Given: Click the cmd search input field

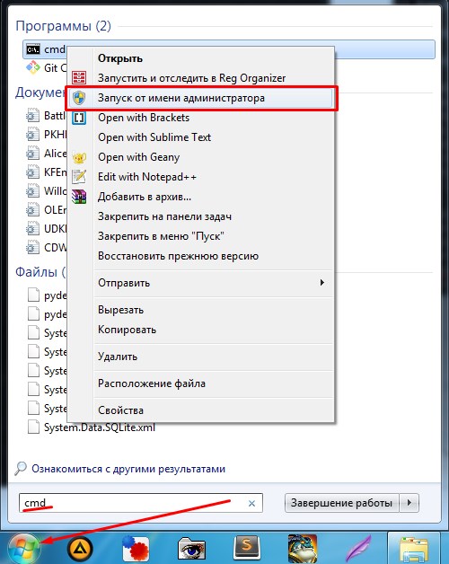Looking at the screenshot, I should point(141,503).
